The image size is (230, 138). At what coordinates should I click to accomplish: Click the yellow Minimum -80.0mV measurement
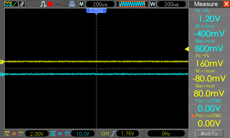(x=209, y=78)
